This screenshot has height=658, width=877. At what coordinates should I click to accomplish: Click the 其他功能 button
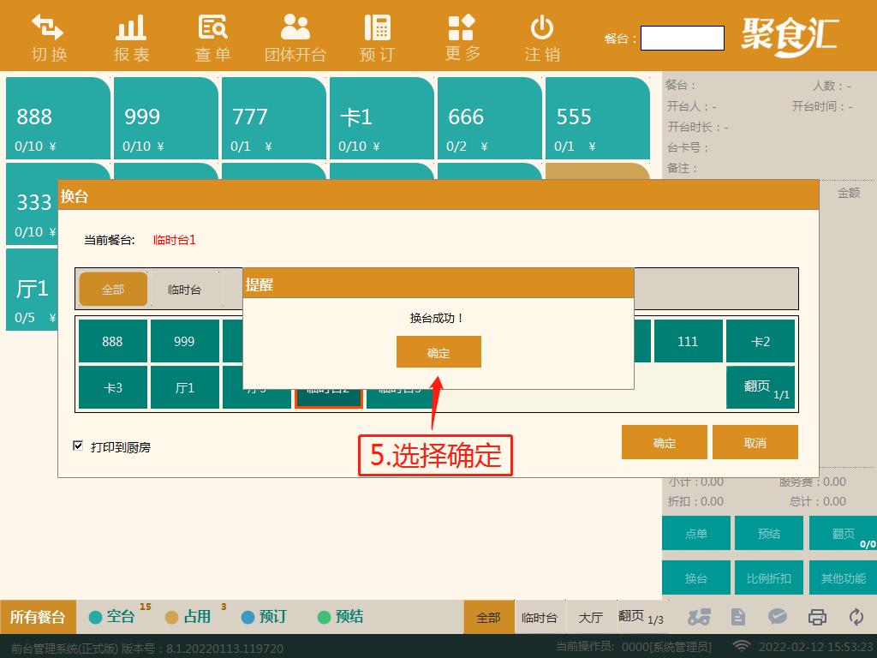(843, 577)
